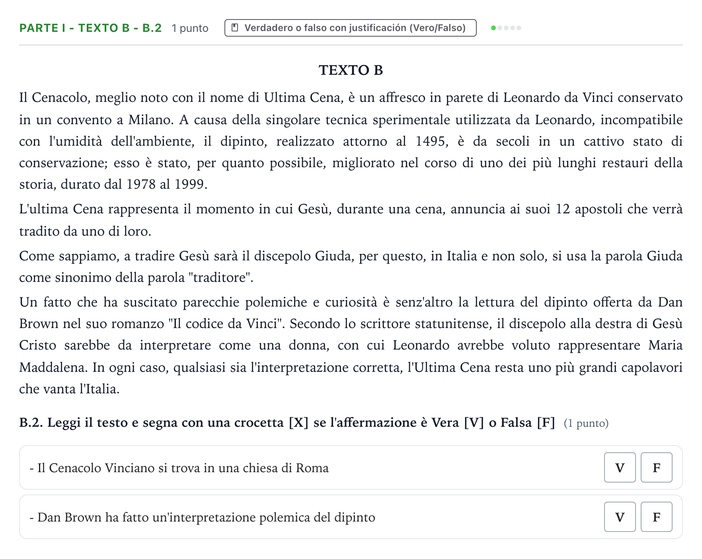Click the Verdadero o falso con justificación badge
This screenshot has height=559, width=702.
350,28
